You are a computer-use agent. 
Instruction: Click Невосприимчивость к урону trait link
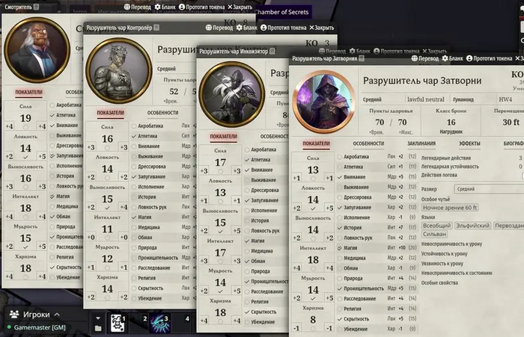click(451, 244)
